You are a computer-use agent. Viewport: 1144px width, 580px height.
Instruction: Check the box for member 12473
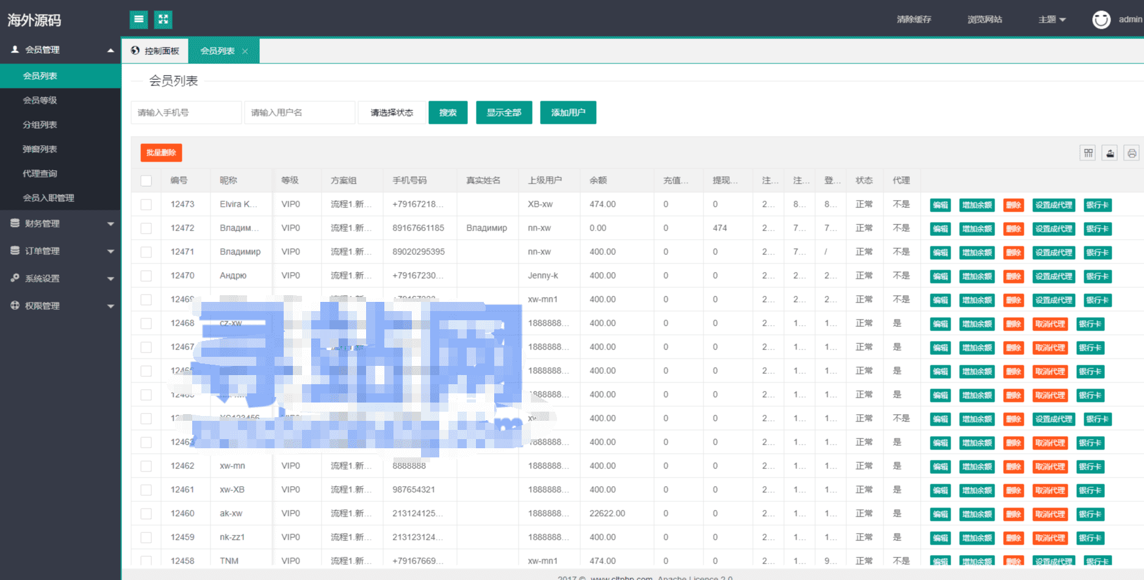point(146,204)
